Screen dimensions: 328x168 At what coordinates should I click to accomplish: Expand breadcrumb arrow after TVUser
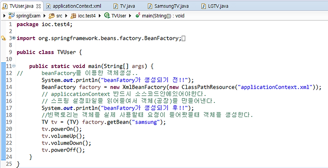[130, 16]
